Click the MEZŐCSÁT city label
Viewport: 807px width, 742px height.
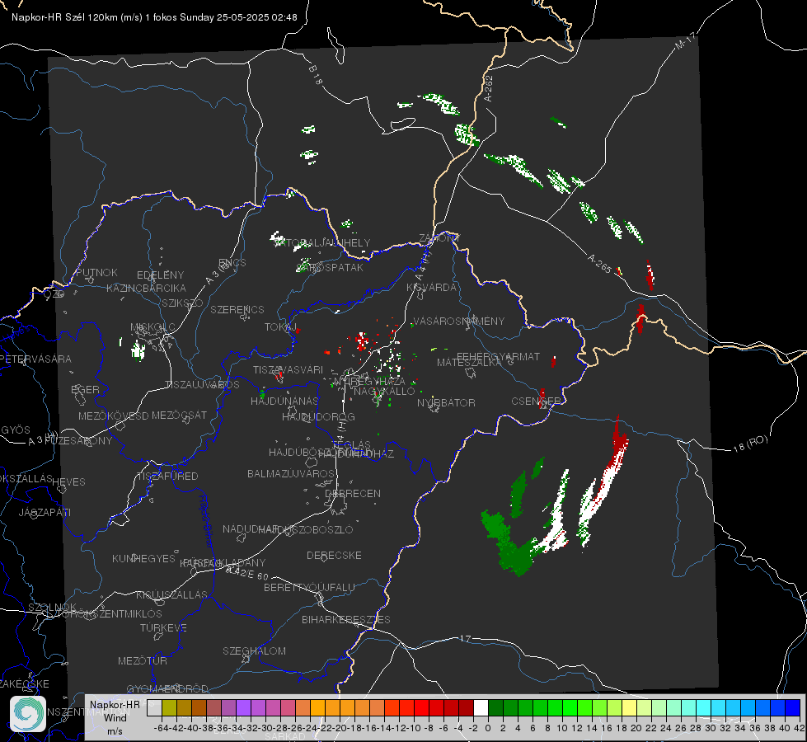[179, 415]
